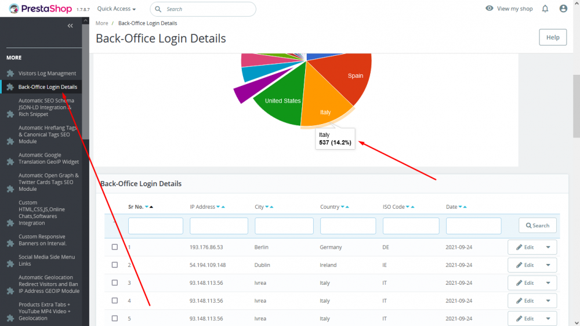The image size is (580, 326).
Task: Edit row 5 Ivrea entry
Action: [524, 318]
